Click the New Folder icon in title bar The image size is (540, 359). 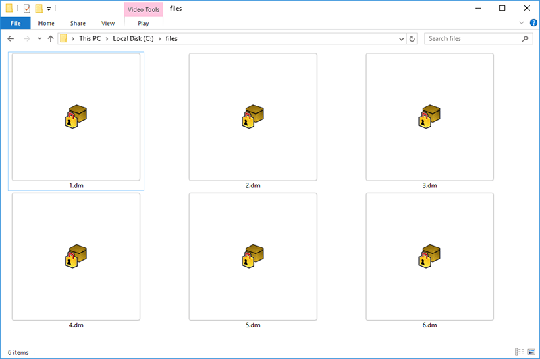pos(39,9)
